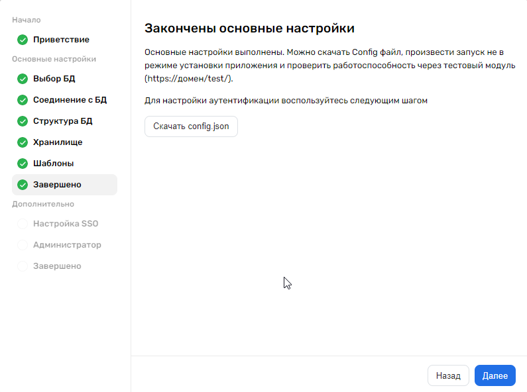The height and width of the screenshot is (392, 527).
Task: Go to the Администратор step
Action: click(67, 245)
